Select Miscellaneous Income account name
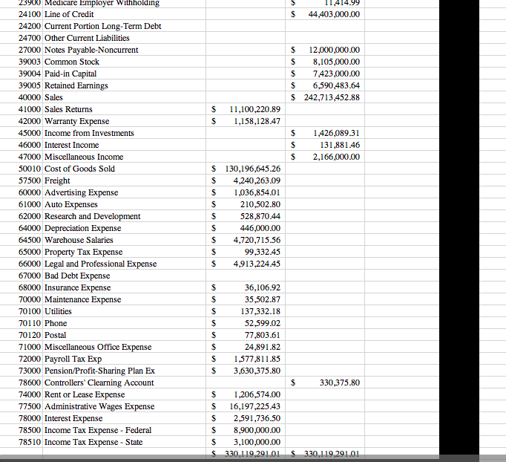 coord(84,157)
